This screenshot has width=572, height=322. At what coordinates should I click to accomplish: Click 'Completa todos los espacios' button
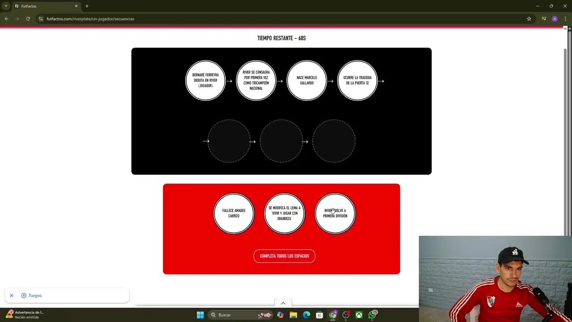(284, 256)
